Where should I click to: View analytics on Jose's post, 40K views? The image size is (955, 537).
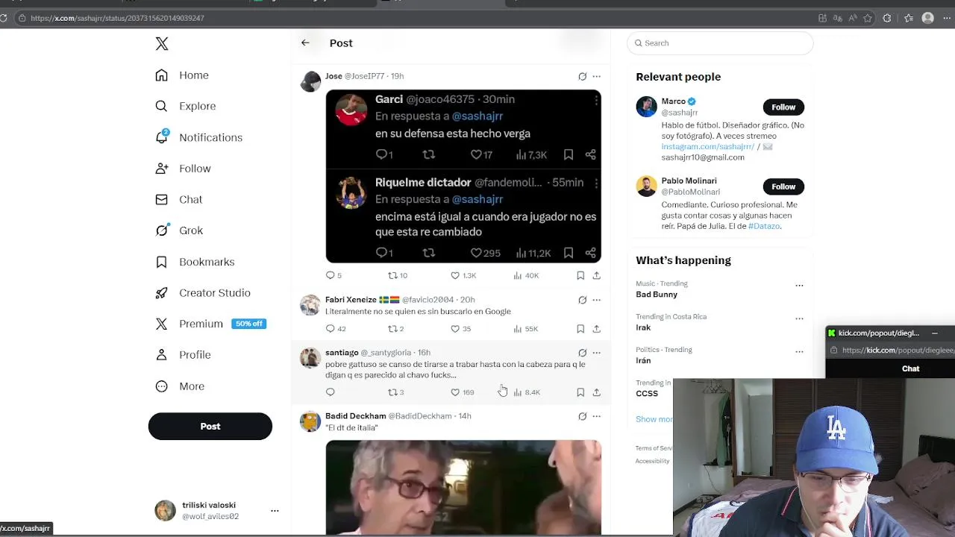(526, 275)
